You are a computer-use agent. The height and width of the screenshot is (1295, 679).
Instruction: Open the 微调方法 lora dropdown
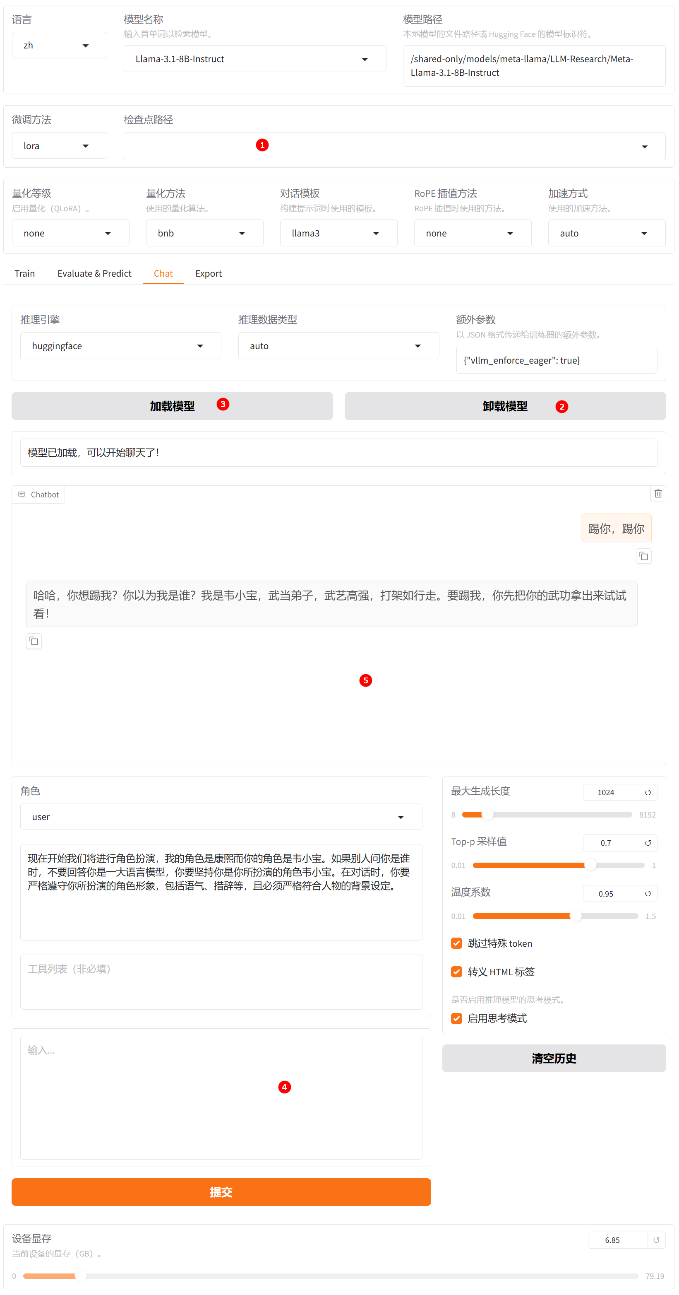click(59, 146)
